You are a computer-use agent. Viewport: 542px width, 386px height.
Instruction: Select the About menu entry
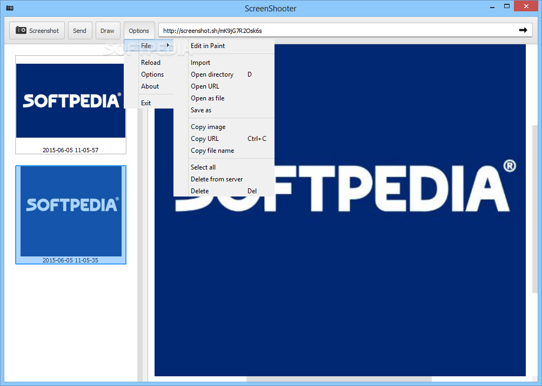[x=149, y=86]
